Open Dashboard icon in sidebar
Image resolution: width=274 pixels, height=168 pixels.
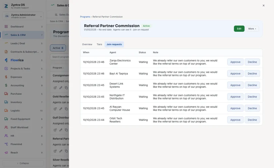point(6,27)
